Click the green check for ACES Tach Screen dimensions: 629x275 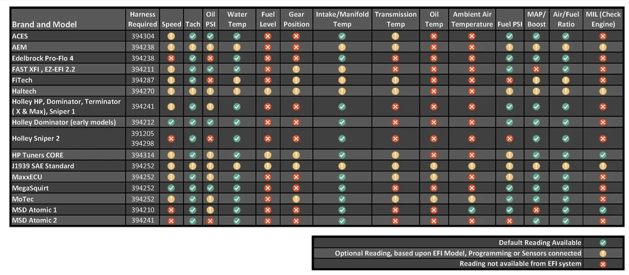pos(192,36)
